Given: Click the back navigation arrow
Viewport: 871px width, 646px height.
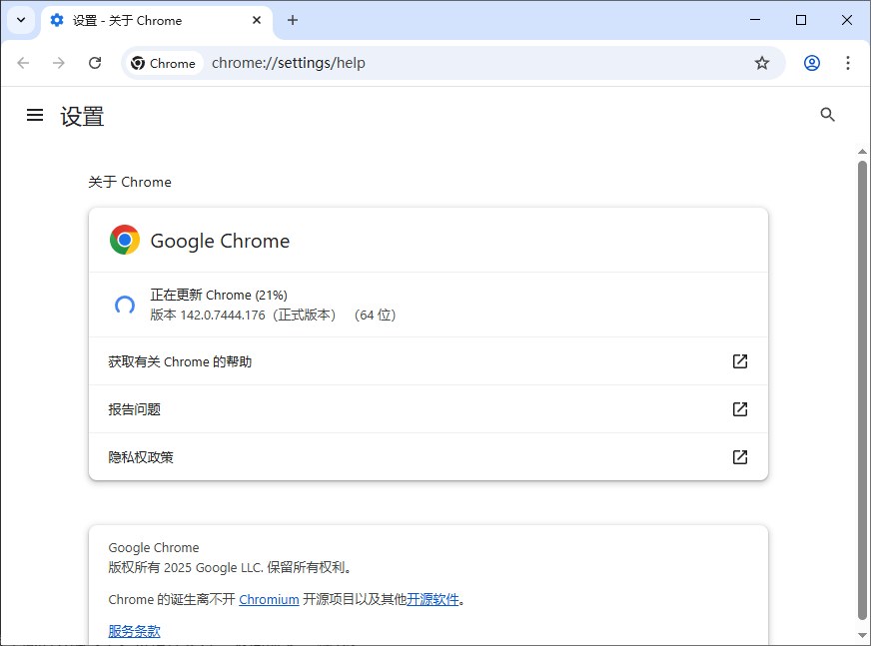Looking at the screenshot, I should 23,62.
